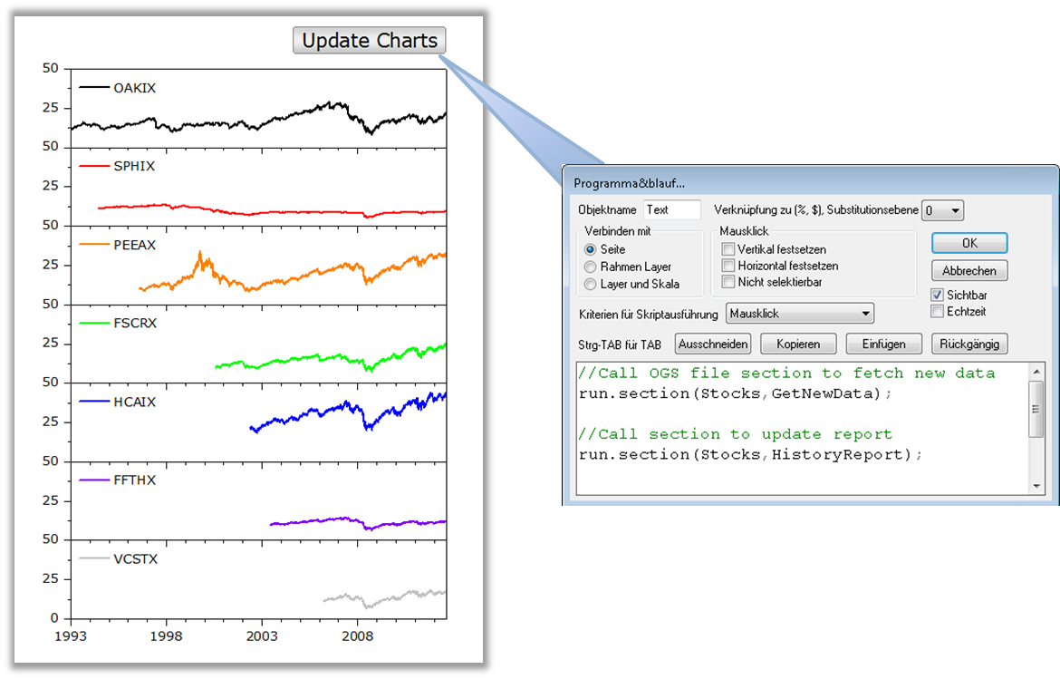
Task: Click the Rückgängig button
Action: click(x=969, y=344)
